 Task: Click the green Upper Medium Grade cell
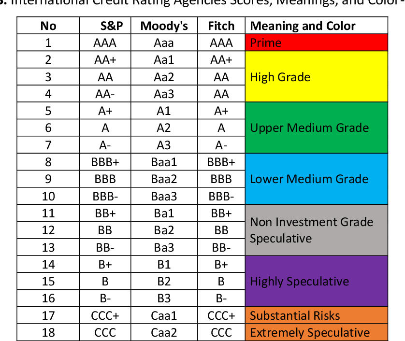click(x=317, y=128)
